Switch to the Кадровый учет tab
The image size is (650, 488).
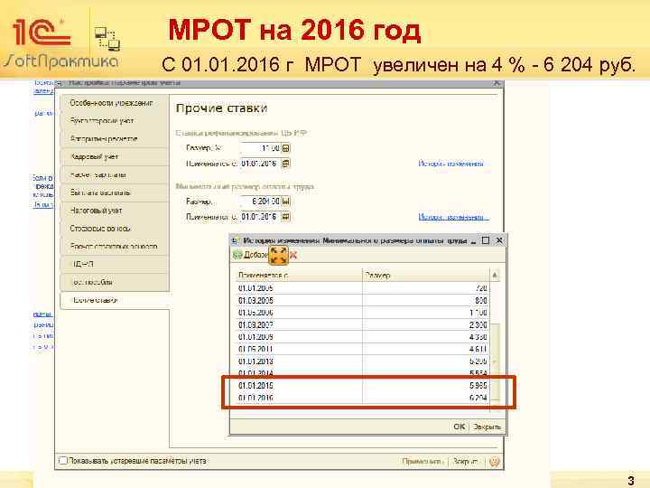coord(115,157)
